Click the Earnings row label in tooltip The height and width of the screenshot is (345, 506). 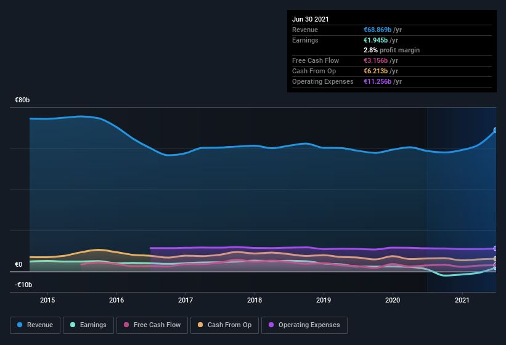coord(305,40)
